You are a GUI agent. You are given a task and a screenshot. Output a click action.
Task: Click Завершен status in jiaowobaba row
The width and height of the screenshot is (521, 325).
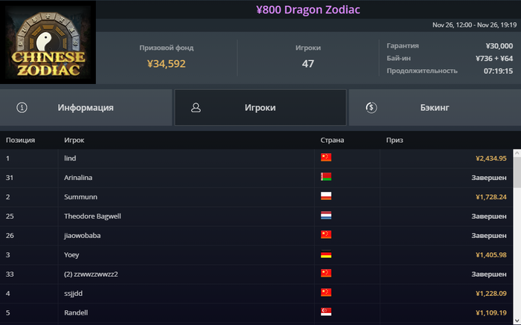pos(489,235)
